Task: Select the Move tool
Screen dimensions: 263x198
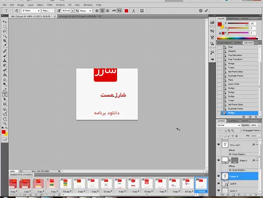Action: click(x=4, y=22)
